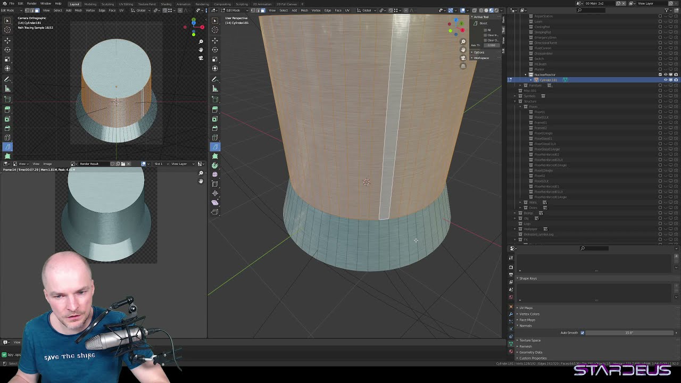Expand the Walls collection in outliner
This screenshot has width=681, height=383.
[520, 202]
